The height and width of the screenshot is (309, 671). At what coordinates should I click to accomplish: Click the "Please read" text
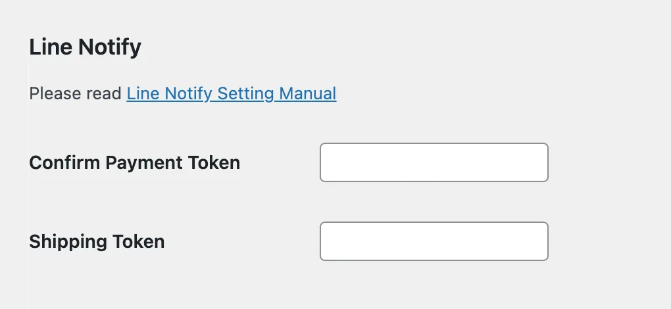click(76, 93)
